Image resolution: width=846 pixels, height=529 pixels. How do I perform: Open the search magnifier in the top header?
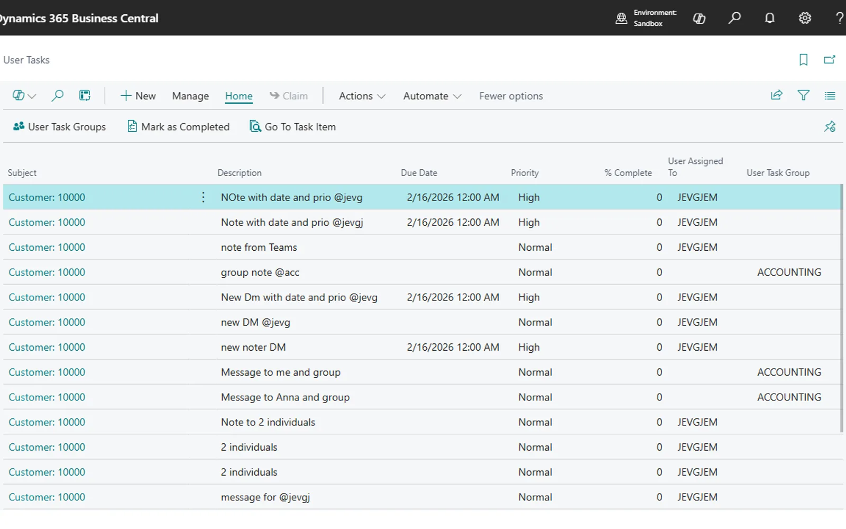click(x=734, y=18)
